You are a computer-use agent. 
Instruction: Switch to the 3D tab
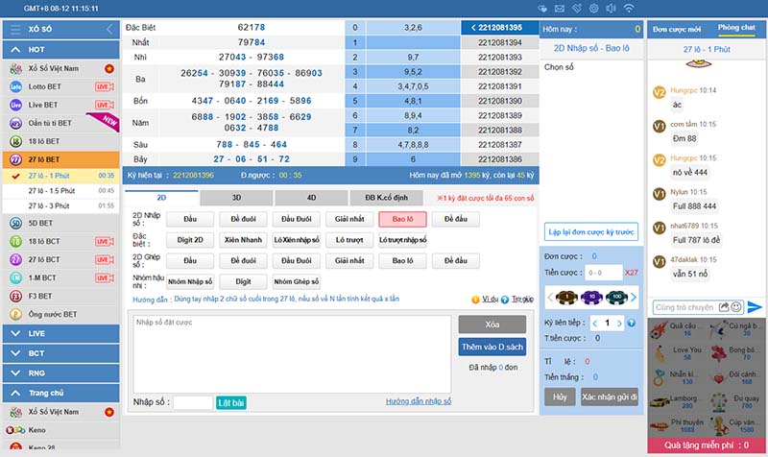point(236,198)
